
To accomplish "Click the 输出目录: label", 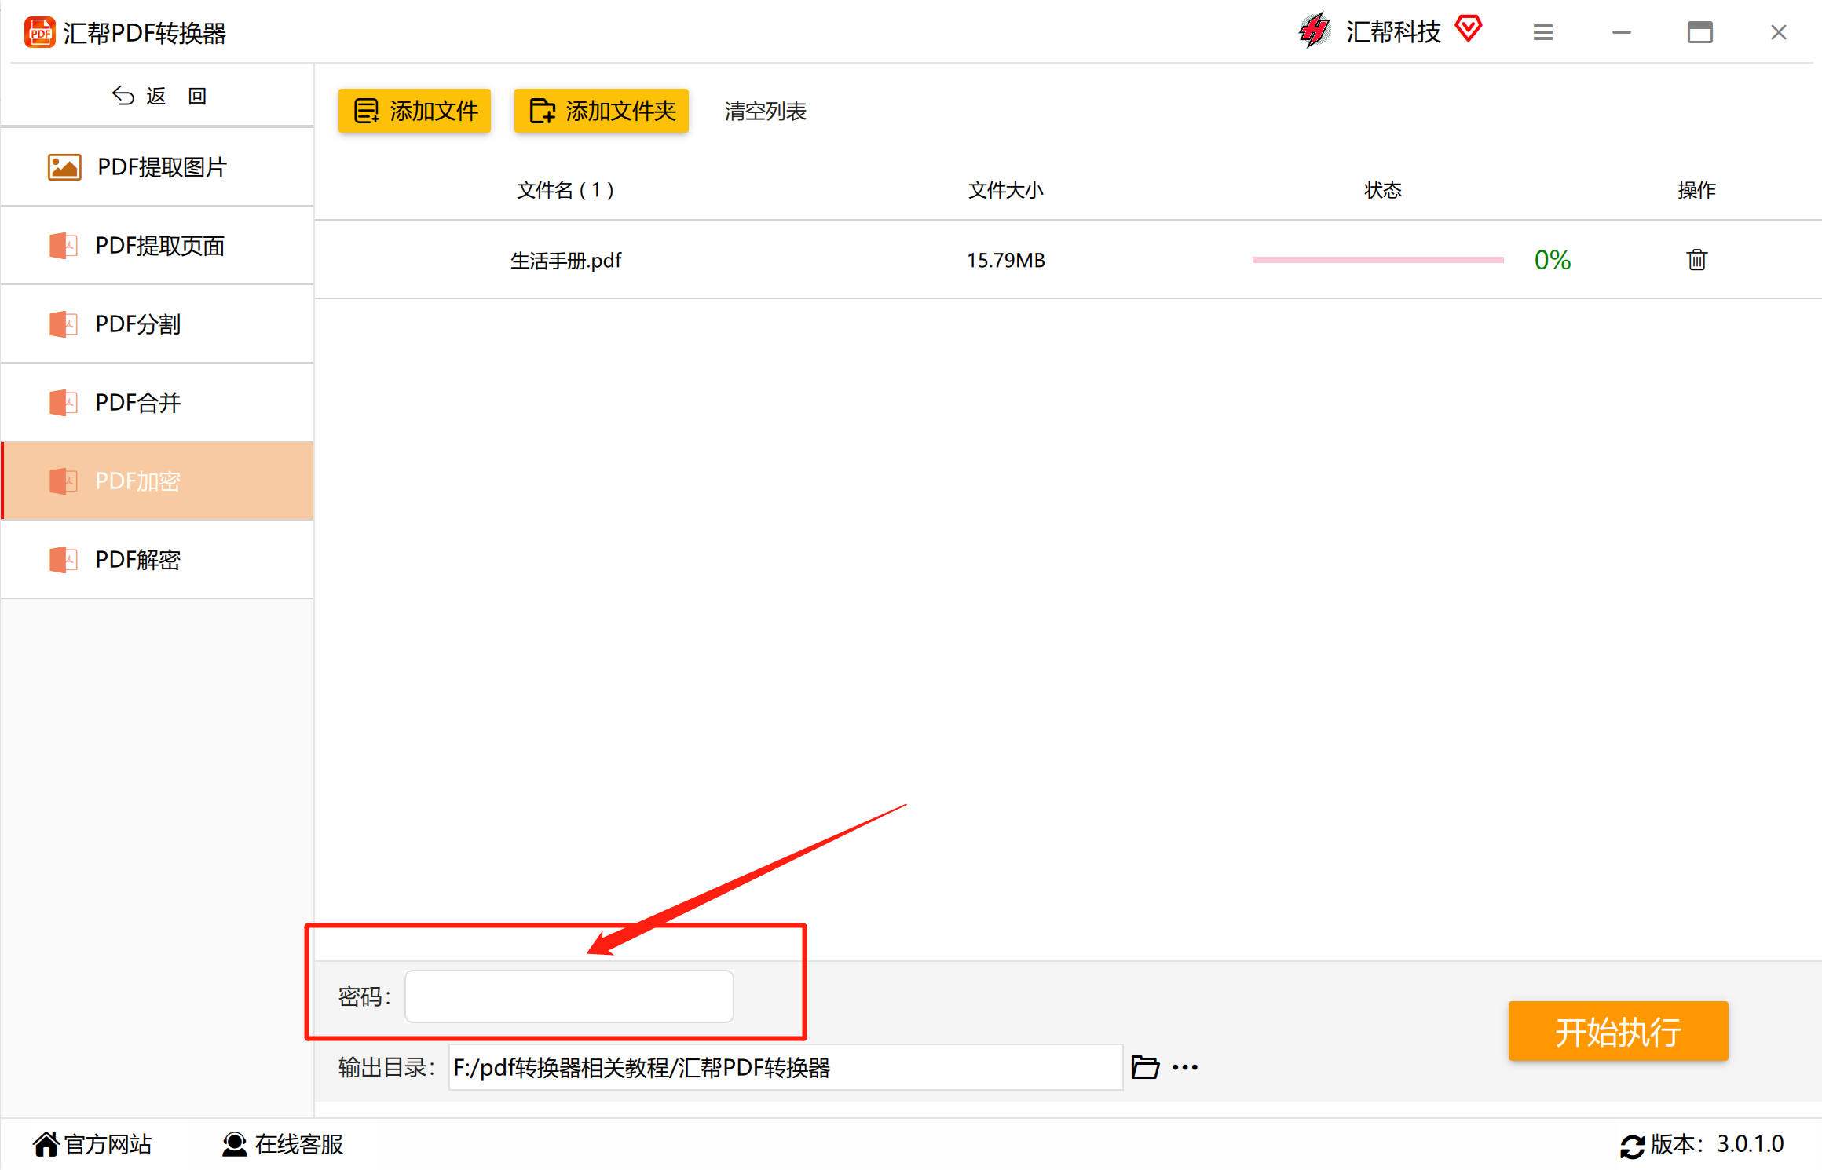I will pyautogui.click(x=386, y=1067).
